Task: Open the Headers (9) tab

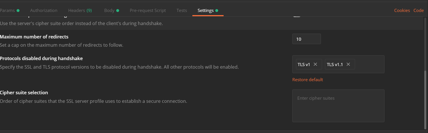Action: pos(80,11)
